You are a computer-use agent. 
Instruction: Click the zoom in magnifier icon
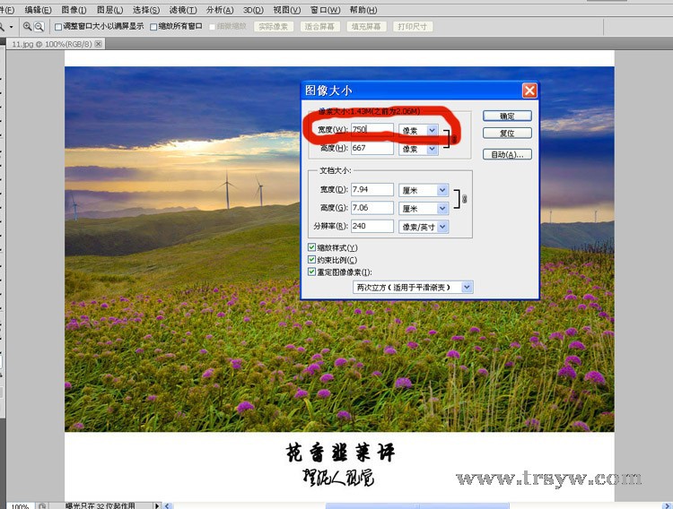(x=28, y=27)
